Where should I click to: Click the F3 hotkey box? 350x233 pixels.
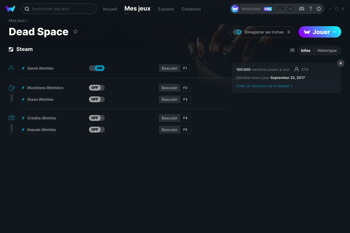point(185,99)
